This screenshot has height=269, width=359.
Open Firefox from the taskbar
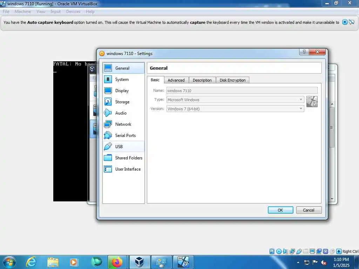[117, 262]
